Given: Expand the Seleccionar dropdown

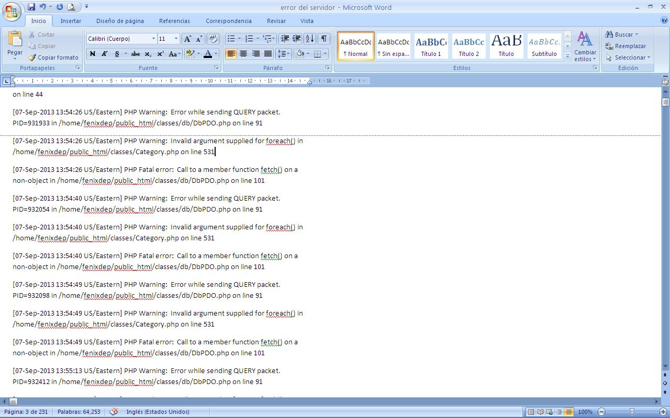Looking at the screenshot, I should point(628,57).
